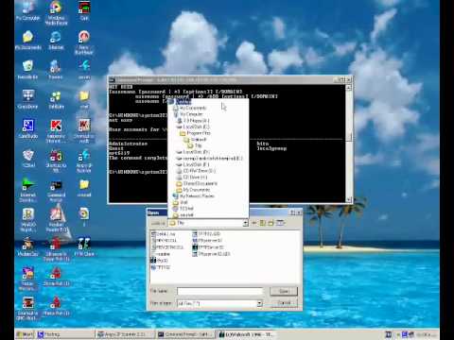Screen dimensions: 454x340
Task: Choose Program Files folder in location list
Action: click(196, 133)
